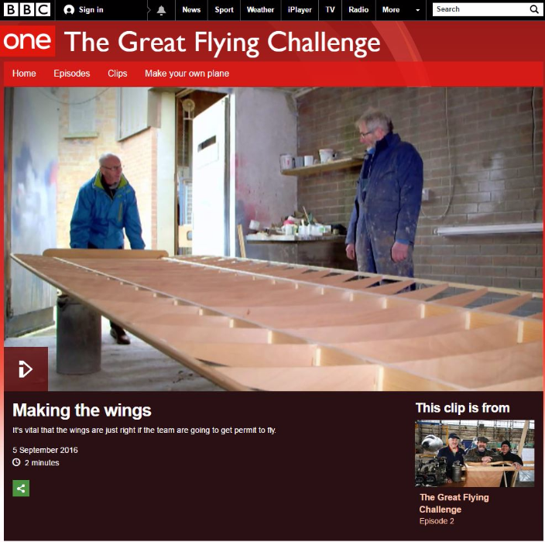
Task: Select the TV menu item
Action: [331, 10]
